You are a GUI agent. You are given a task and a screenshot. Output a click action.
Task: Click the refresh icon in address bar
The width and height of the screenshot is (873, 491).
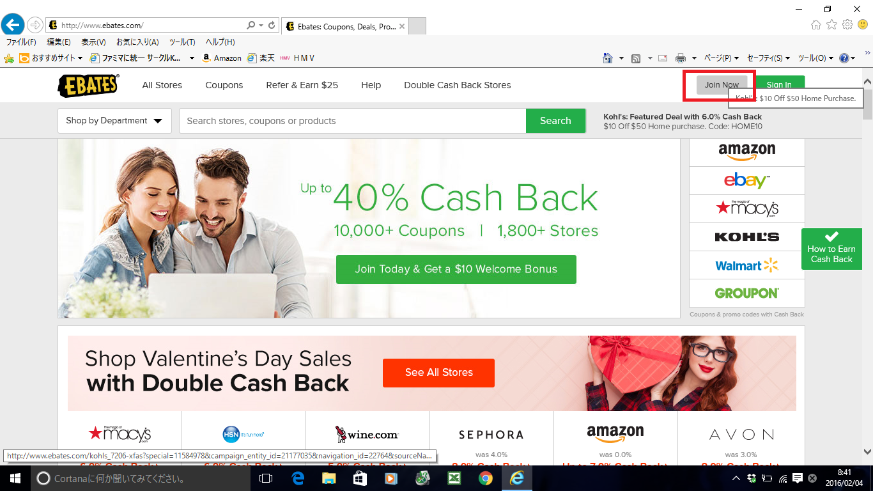pos(272,26)
